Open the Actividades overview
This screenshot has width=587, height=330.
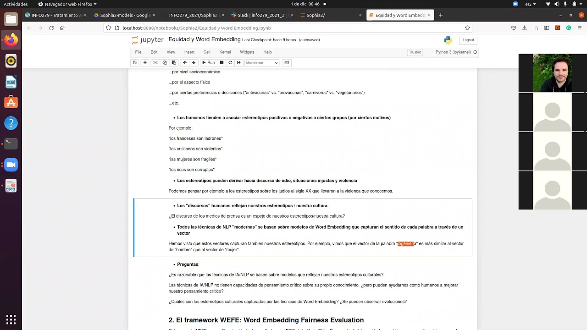pyautogui.click(x=16, y=4)
